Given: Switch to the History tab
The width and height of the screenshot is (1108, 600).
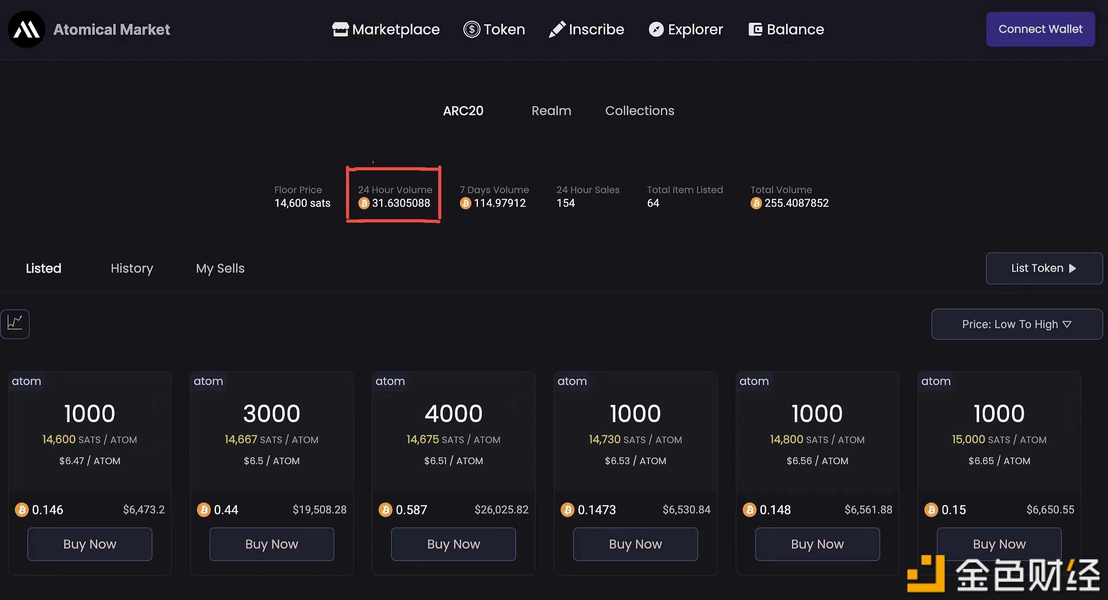Looking at the screenshot, I should click(132, 268).
